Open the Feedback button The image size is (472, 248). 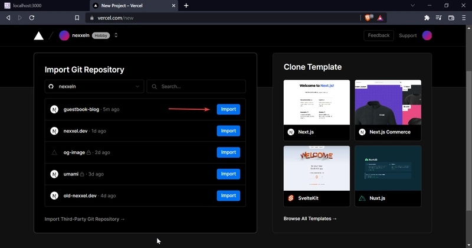pos(379,35)
